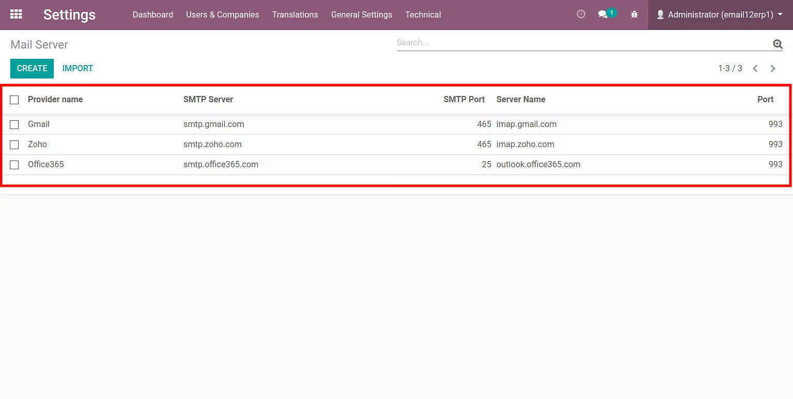Open the Users & Companies menu
The height and width of the screenshot is (399, 793).
click(x=222, y=14)
